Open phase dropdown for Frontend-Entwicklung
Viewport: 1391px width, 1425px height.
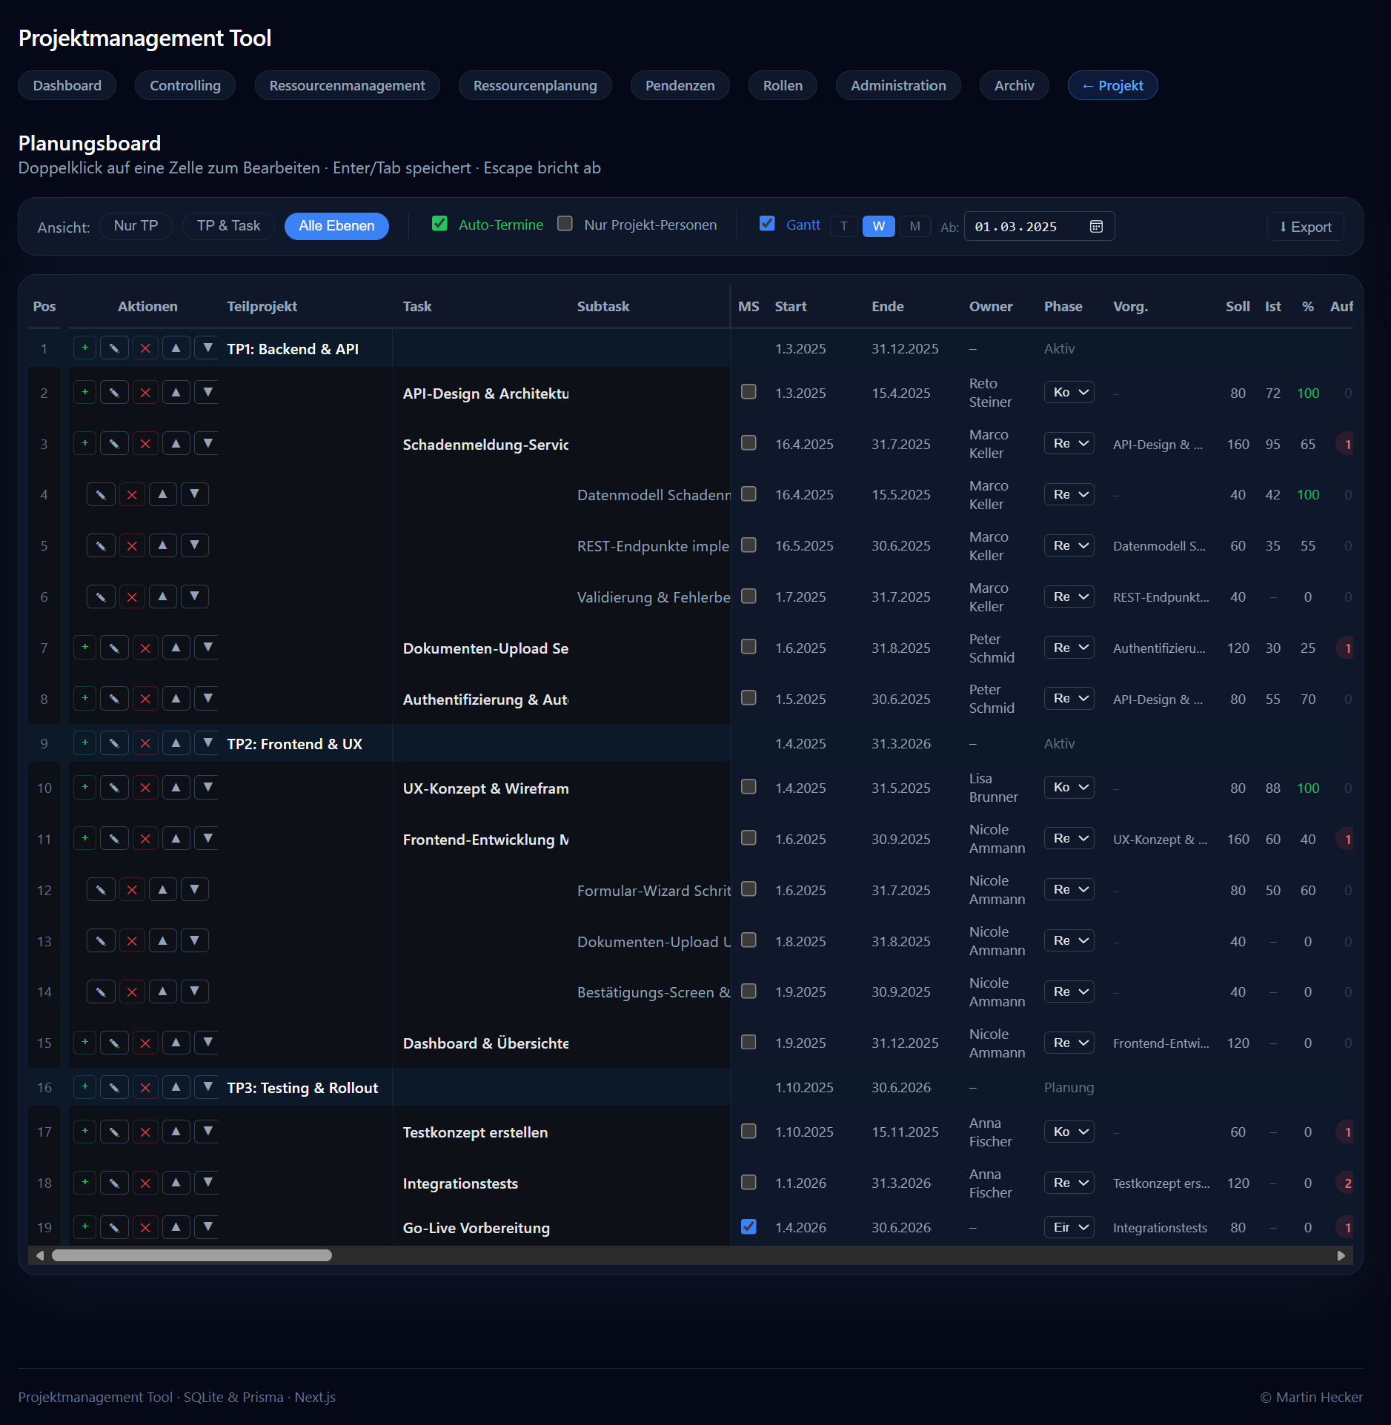(1069, 838)
